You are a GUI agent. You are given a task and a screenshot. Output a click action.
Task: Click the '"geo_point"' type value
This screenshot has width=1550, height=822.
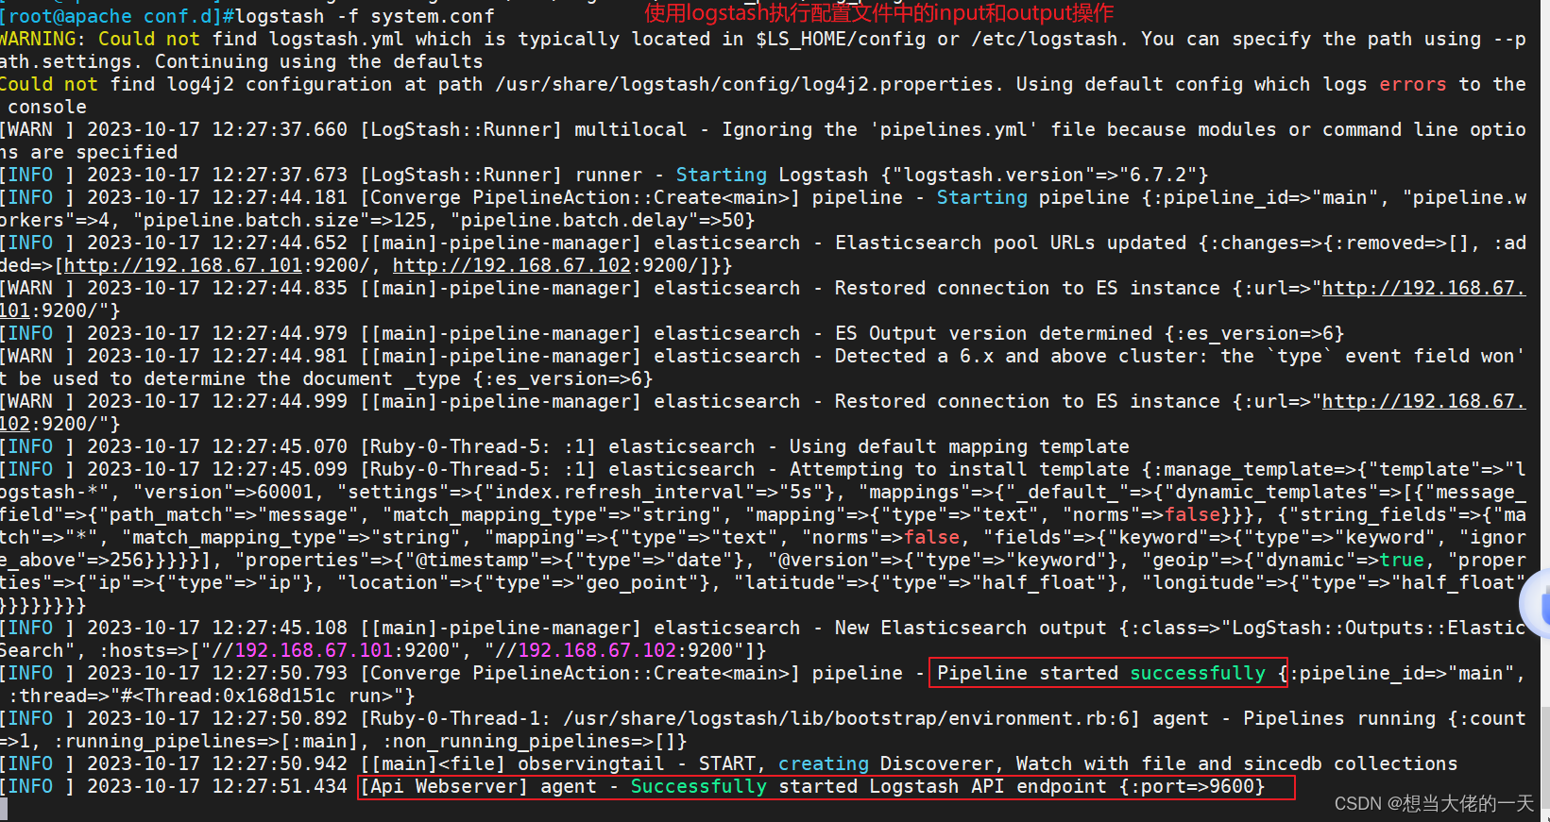pos(637,582)
